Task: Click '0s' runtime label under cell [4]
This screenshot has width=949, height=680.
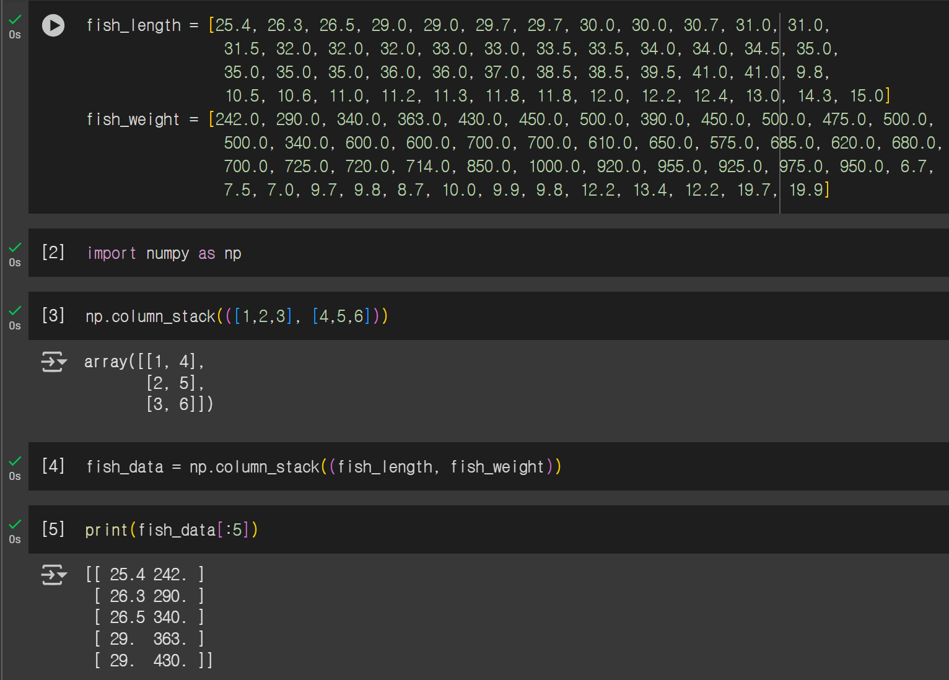Action: pyautogui.click(x=15, y=476)
